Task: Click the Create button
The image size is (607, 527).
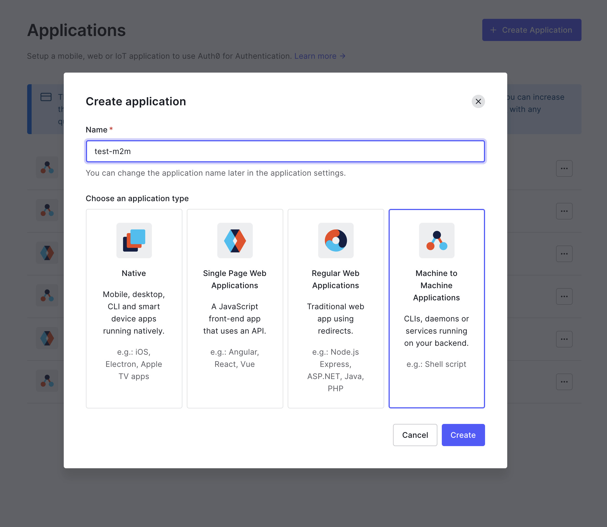Action: 463,435
